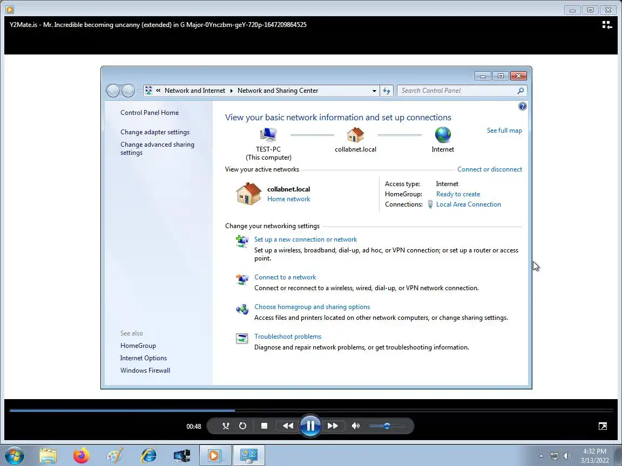This screenshot has width=622, height=466.
Task: Open Paint from the taskbar
Action: tap(115, 455)
